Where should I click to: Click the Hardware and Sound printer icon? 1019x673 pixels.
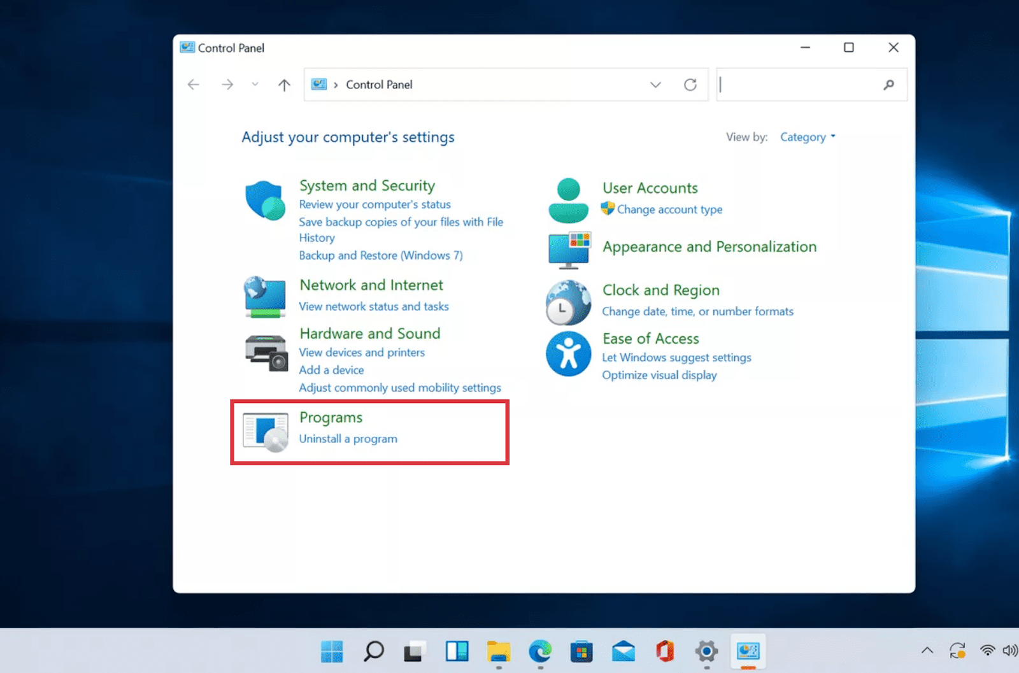pyautogui.click(x=266, y=353)
